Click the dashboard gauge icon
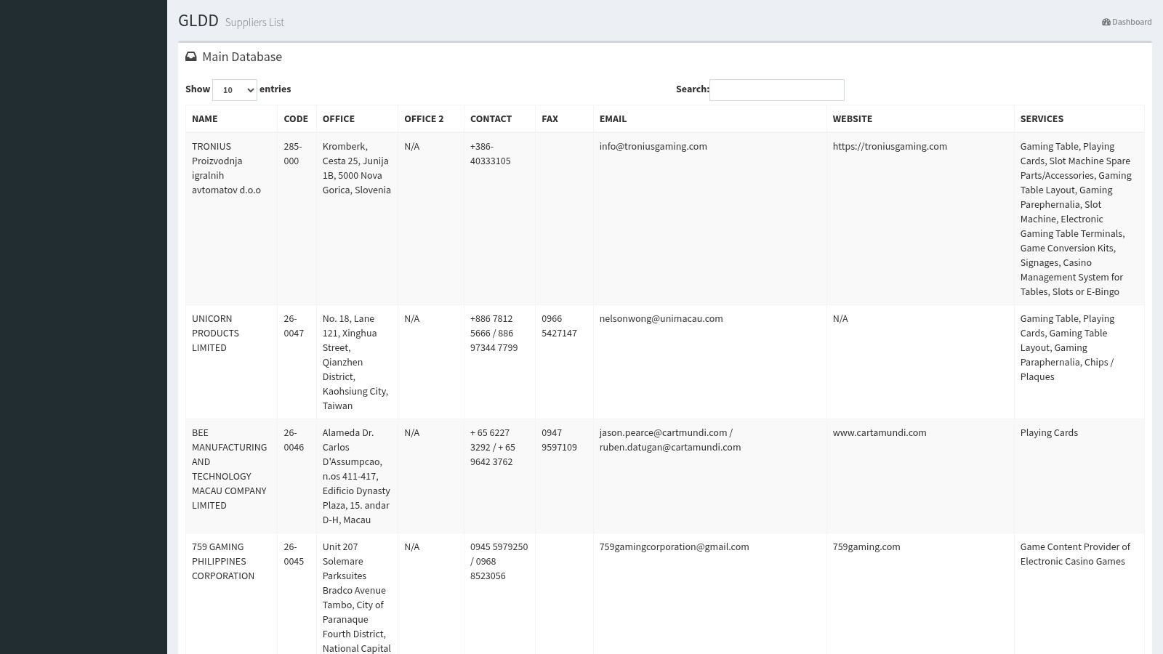Viewport: 1163px width, 654px height. click(x=1106, y=22)
